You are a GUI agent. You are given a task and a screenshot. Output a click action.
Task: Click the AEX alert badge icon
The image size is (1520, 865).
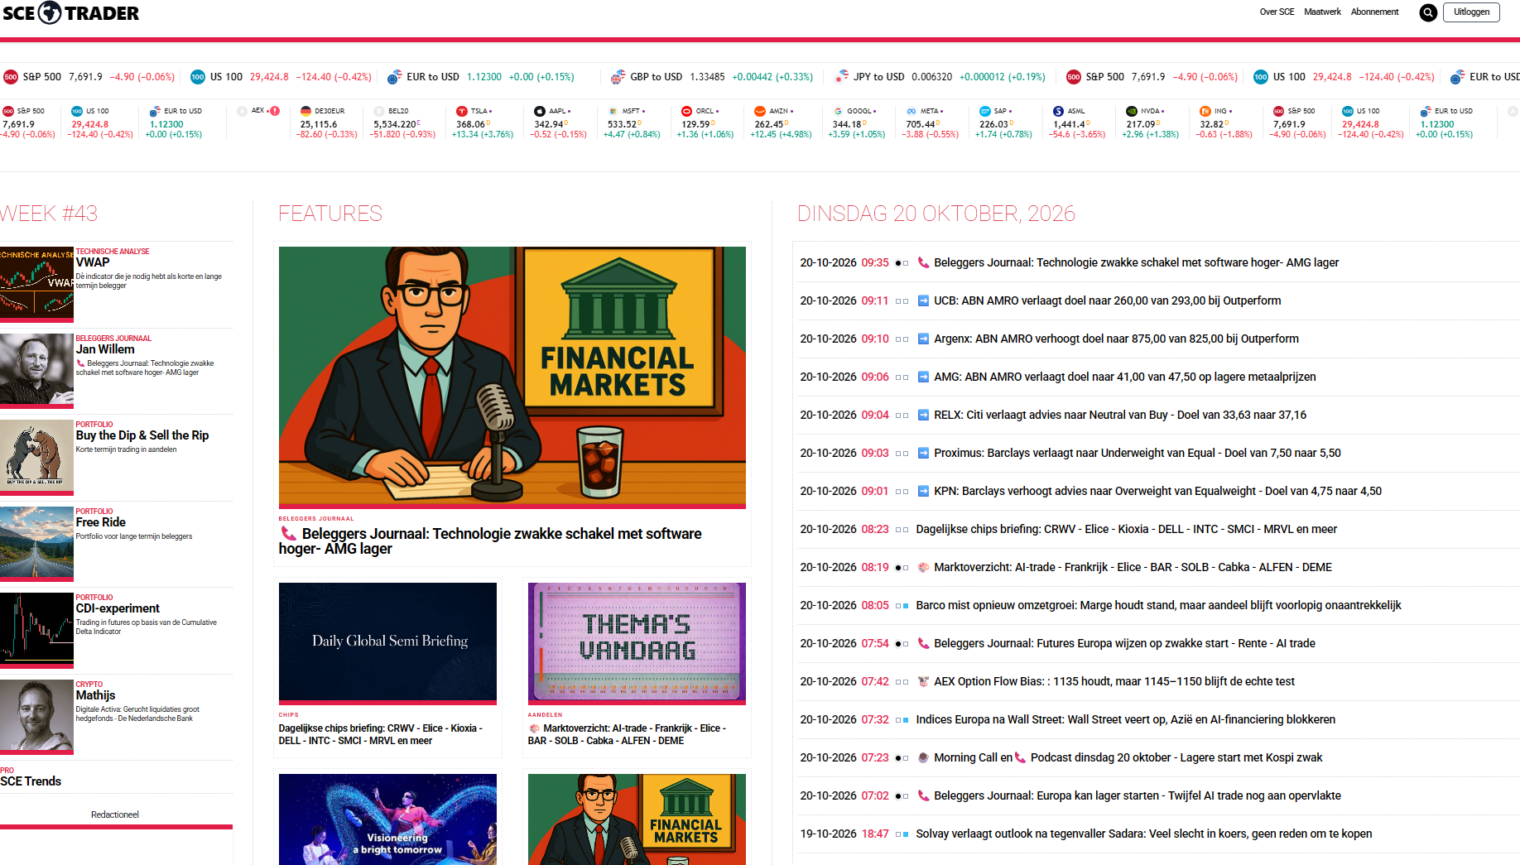point(275,111)
